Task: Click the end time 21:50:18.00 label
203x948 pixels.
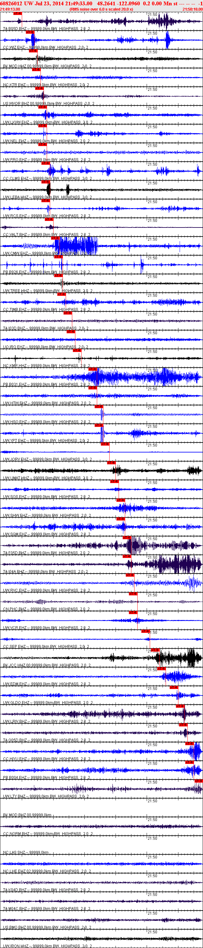Action: [193, 9]
